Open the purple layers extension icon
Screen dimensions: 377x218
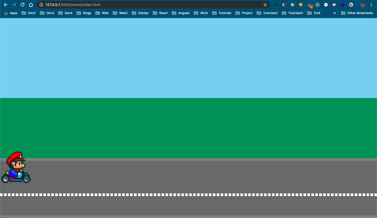click(343, 5)
